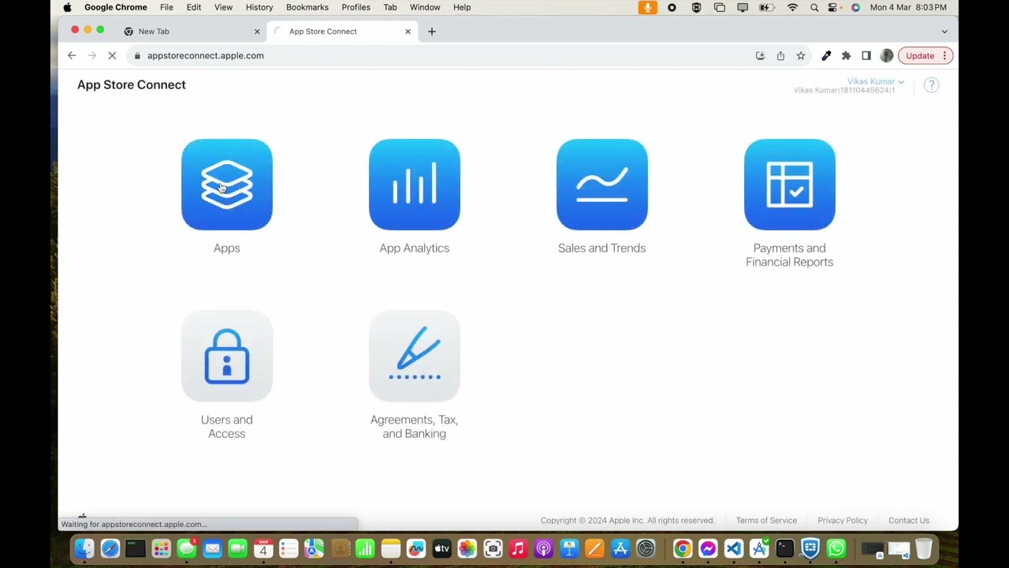Open Finder from the dock

[84, 548]
